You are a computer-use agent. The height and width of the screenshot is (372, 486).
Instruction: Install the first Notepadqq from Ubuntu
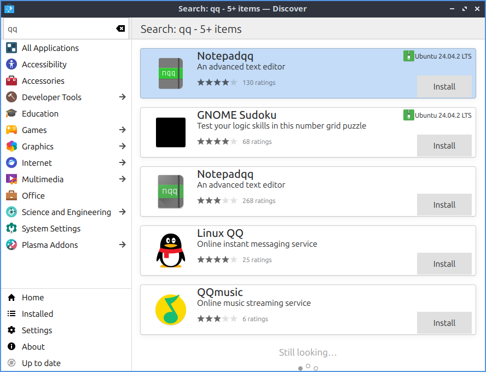(x=444, y=86)
